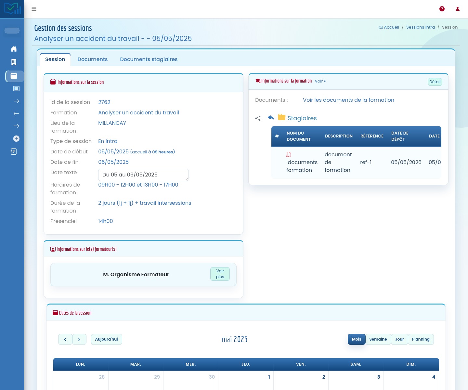Click the location MILLANCAY
468x390 pixels.
(x=112, y=123)
